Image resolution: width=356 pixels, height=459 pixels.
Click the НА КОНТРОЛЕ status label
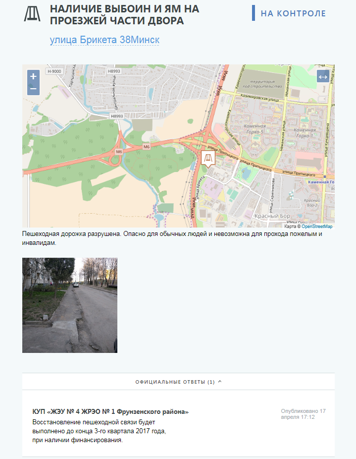(x=293, y=13)
